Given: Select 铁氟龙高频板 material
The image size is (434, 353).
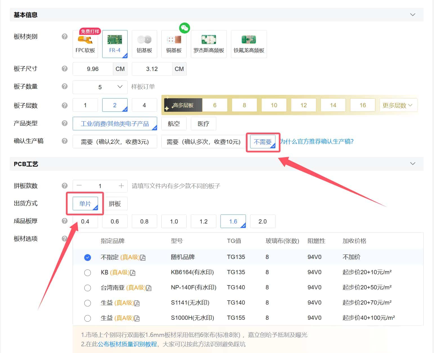Looking at the screenshot, I should [x=249, y=44].
